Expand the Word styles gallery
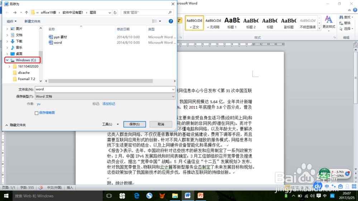The image size is (358, 201). (319, 29)
